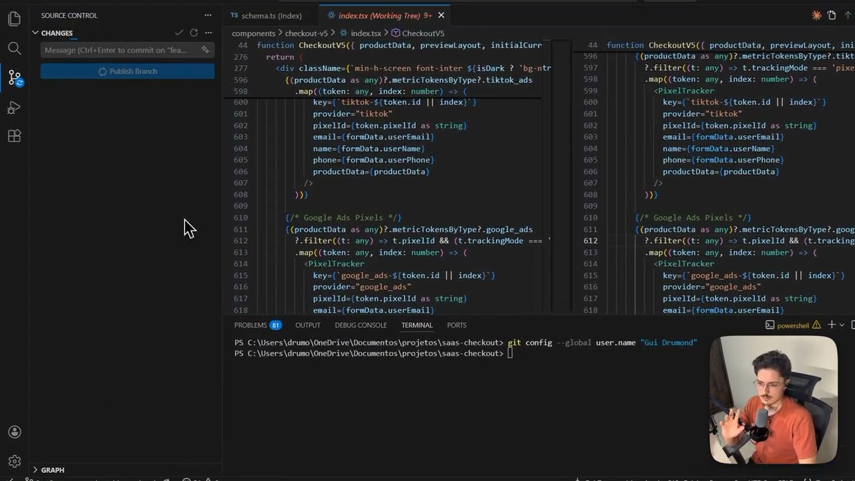This screenshot has height=481, width=855.
Task: Click the powershell terminal label
Action: point(793,325)
